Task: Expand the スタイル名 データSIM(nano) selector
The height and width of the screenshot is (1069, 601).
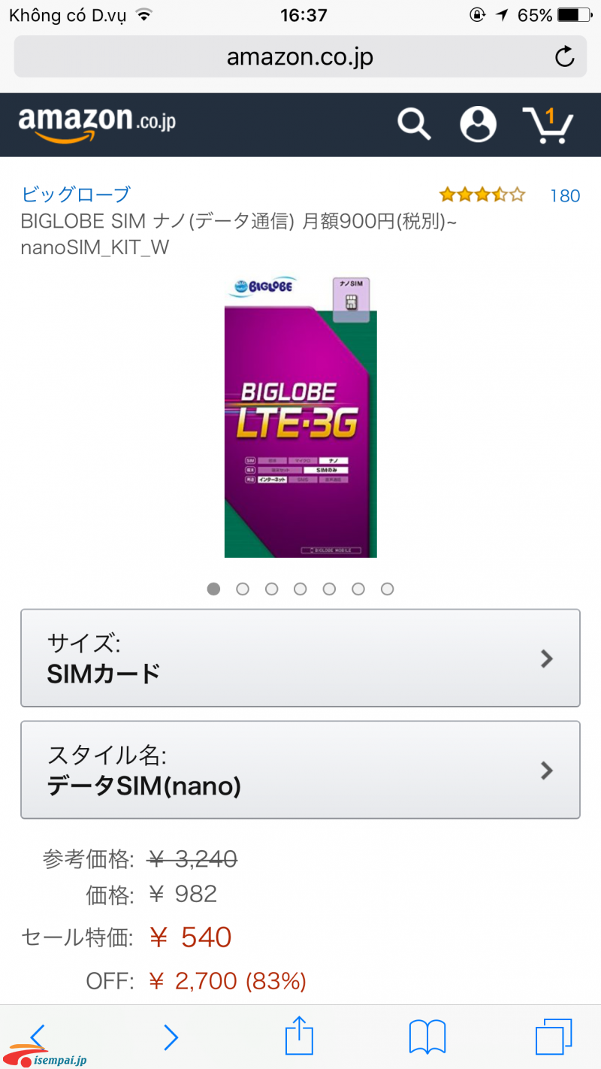Action: [x=300, y=770]
